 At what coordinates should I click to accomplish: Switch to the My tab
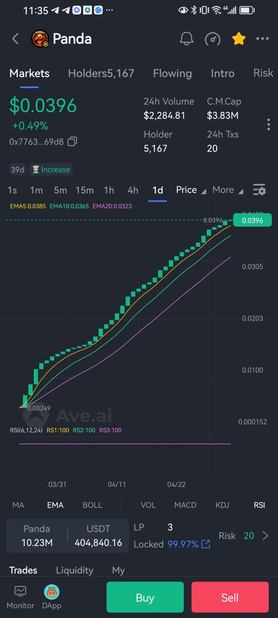118,570
